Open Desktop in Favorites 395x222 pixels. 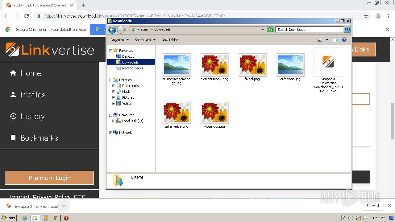pos(128,56)
